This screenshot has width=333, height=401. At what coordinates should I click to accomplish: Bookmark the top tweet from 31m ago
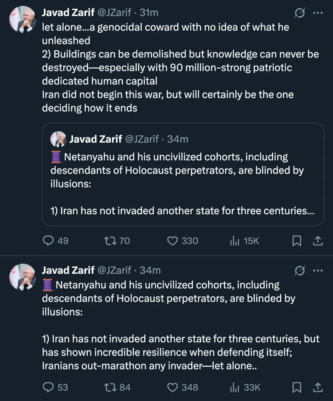point(297,241)
